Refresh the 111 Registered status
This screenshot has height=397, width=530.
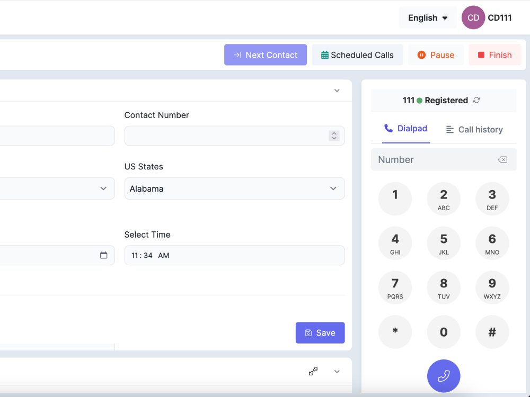tap(476, 100)
